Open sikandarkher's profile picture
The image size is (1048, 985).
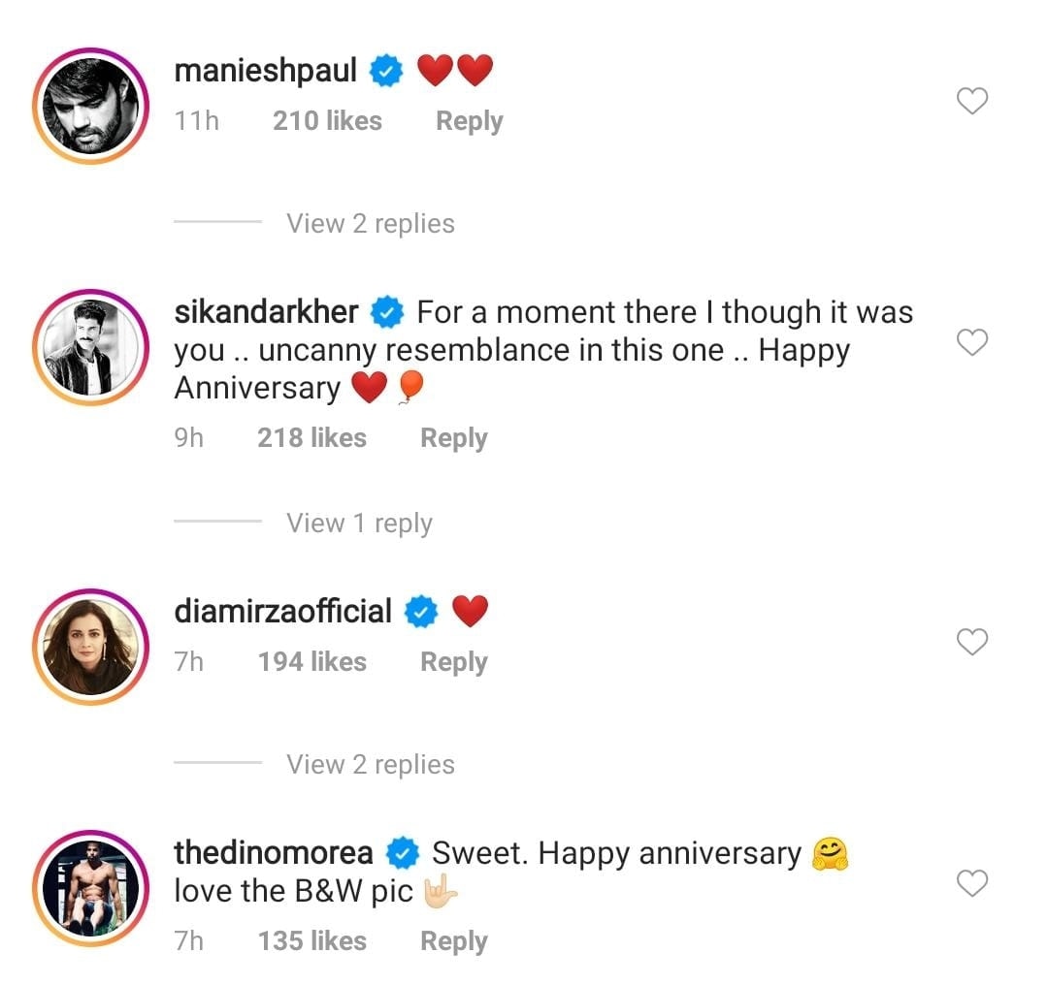click(90, 346)
